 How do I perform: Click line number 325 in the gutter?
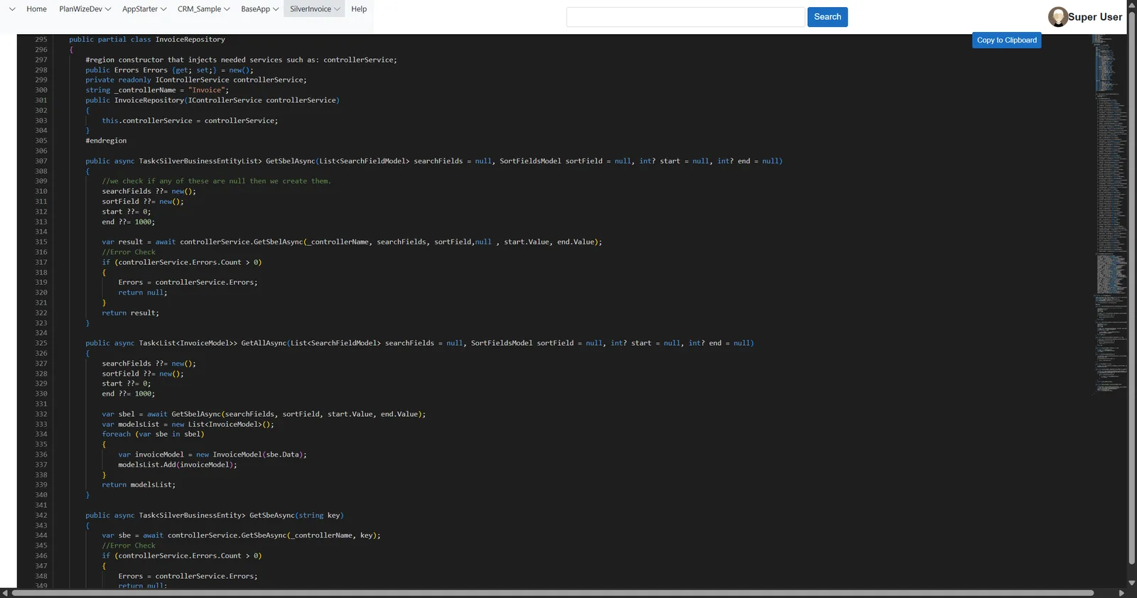pos(41,343)
